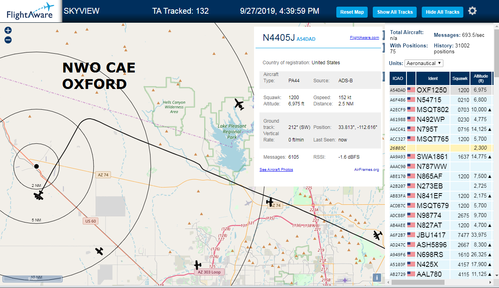This screenshot has height=288, width=499.
Task: Click the US flag beside MSQT802
Action: (411, 109)
